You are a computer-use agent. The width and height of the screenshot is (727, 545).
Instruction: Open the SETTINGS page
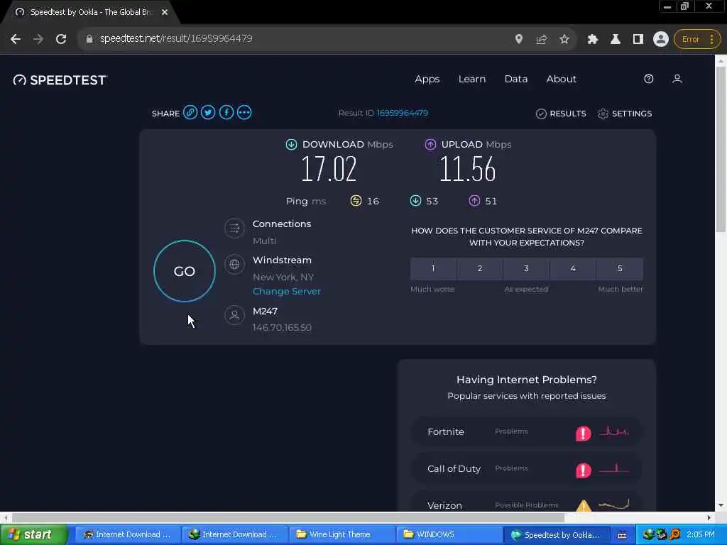click(625, 114)
